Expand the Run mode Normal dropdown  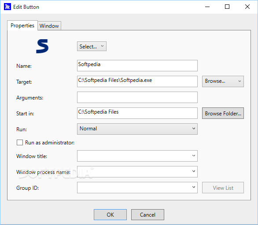pyautogui.click(x=137, y=129)
